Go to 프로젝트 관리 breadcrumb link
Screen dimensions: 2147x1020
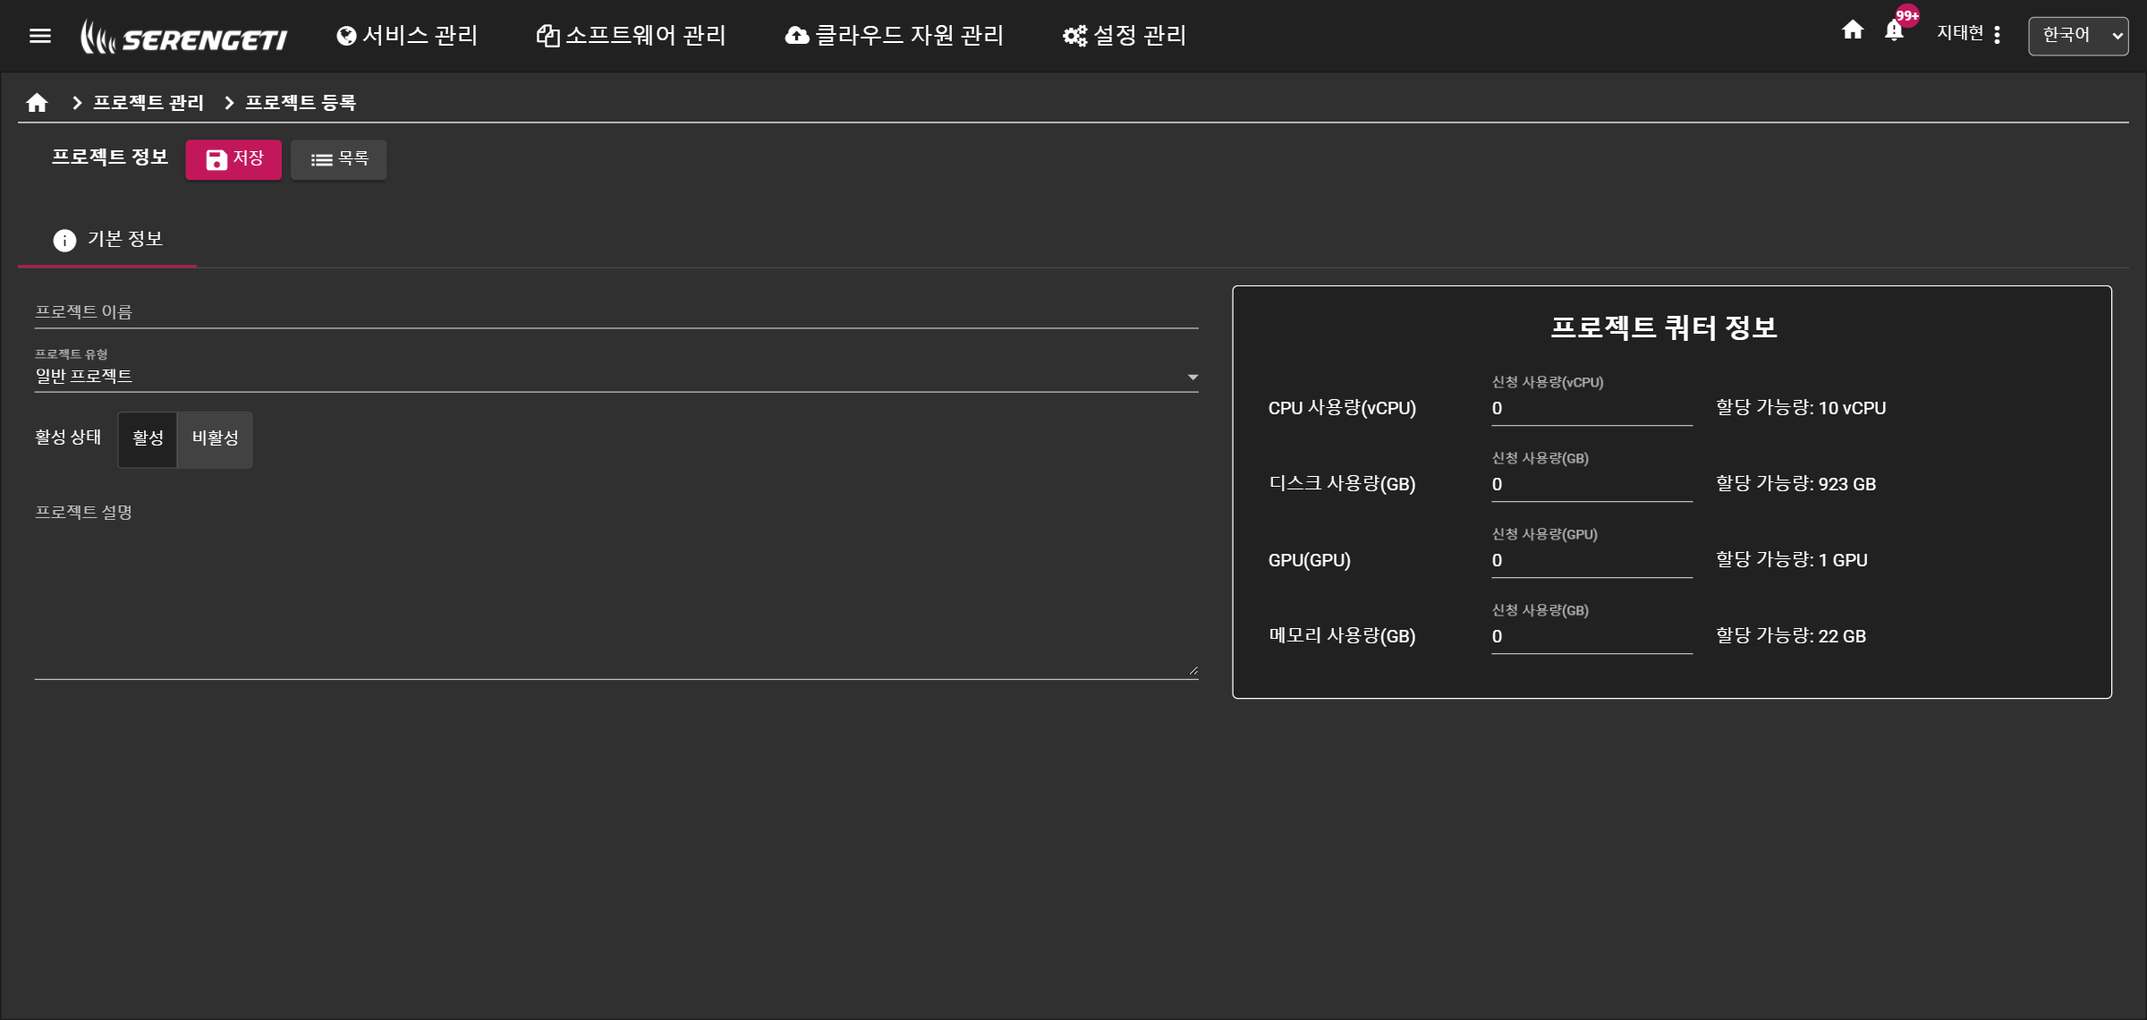pyautogui.click(x=149, y=103)
